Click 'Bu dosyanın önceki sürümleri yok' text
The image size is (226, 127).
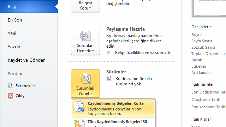pyautogui.click(x=133, y=81)
